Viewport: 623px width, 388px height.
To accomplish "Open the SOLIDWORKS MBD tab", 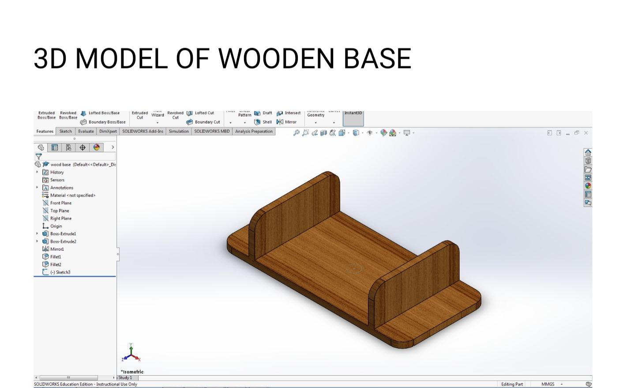I will pyautogui.click(x=212, y=131).
